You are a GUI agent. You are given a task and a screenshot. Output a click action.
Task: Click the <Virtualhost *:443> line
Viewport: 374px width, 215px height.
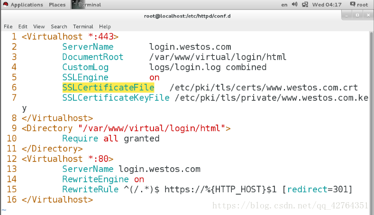click(70, 36)
